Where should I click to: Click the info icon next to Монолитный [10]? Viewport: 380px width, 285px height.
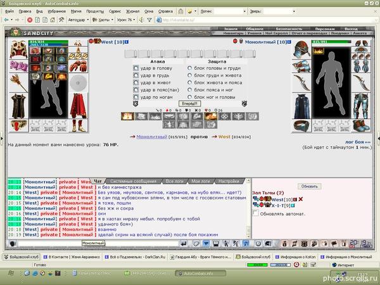click(x=289, y=42)
